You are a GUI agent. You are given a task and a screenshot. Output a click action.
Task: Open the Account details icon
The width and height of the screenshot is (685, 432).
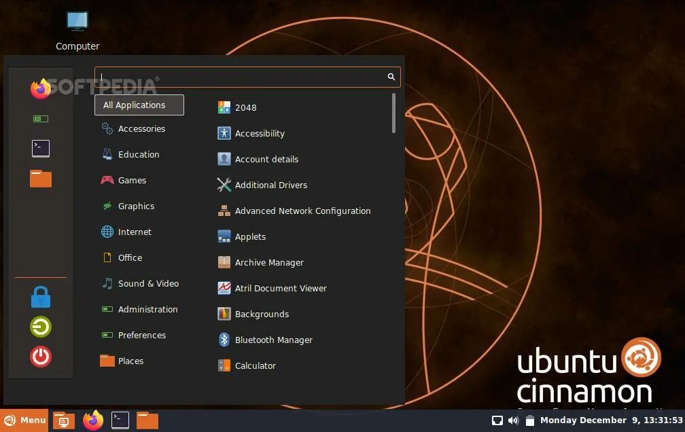tap(224, 159)
